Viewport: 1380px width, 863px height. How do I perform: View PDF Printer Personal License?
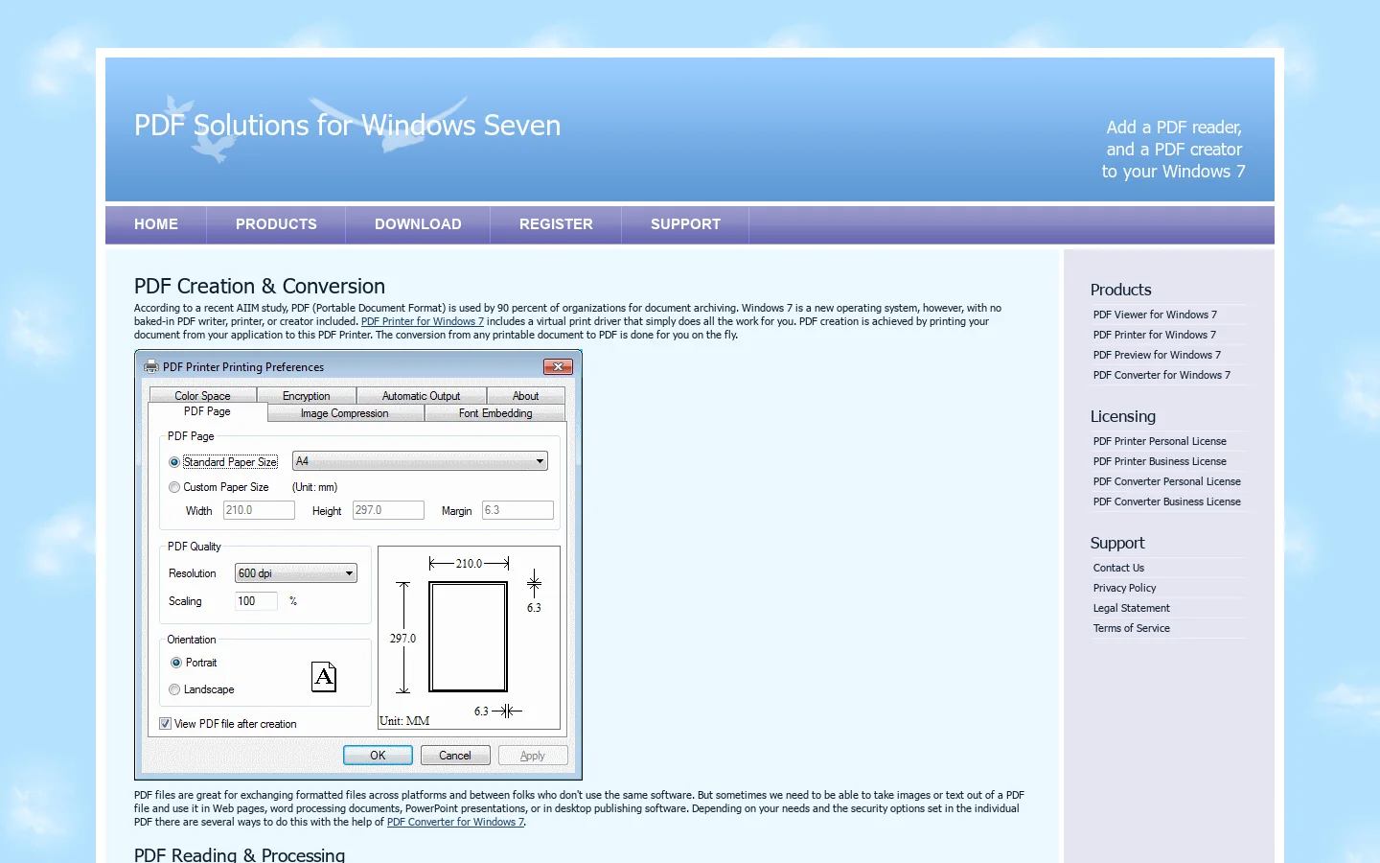1160,441
